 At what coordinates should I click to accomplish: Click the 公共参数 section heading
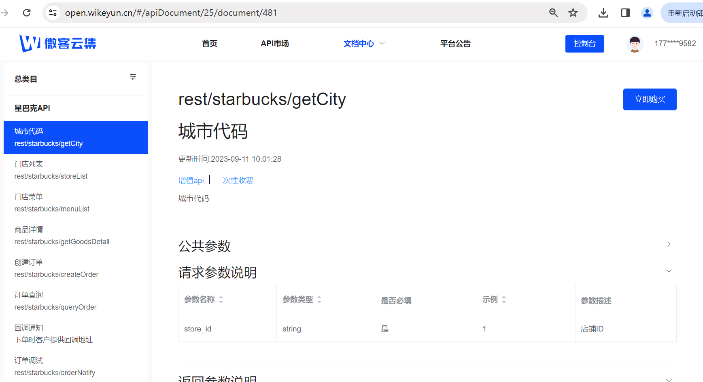coord(205,246)
